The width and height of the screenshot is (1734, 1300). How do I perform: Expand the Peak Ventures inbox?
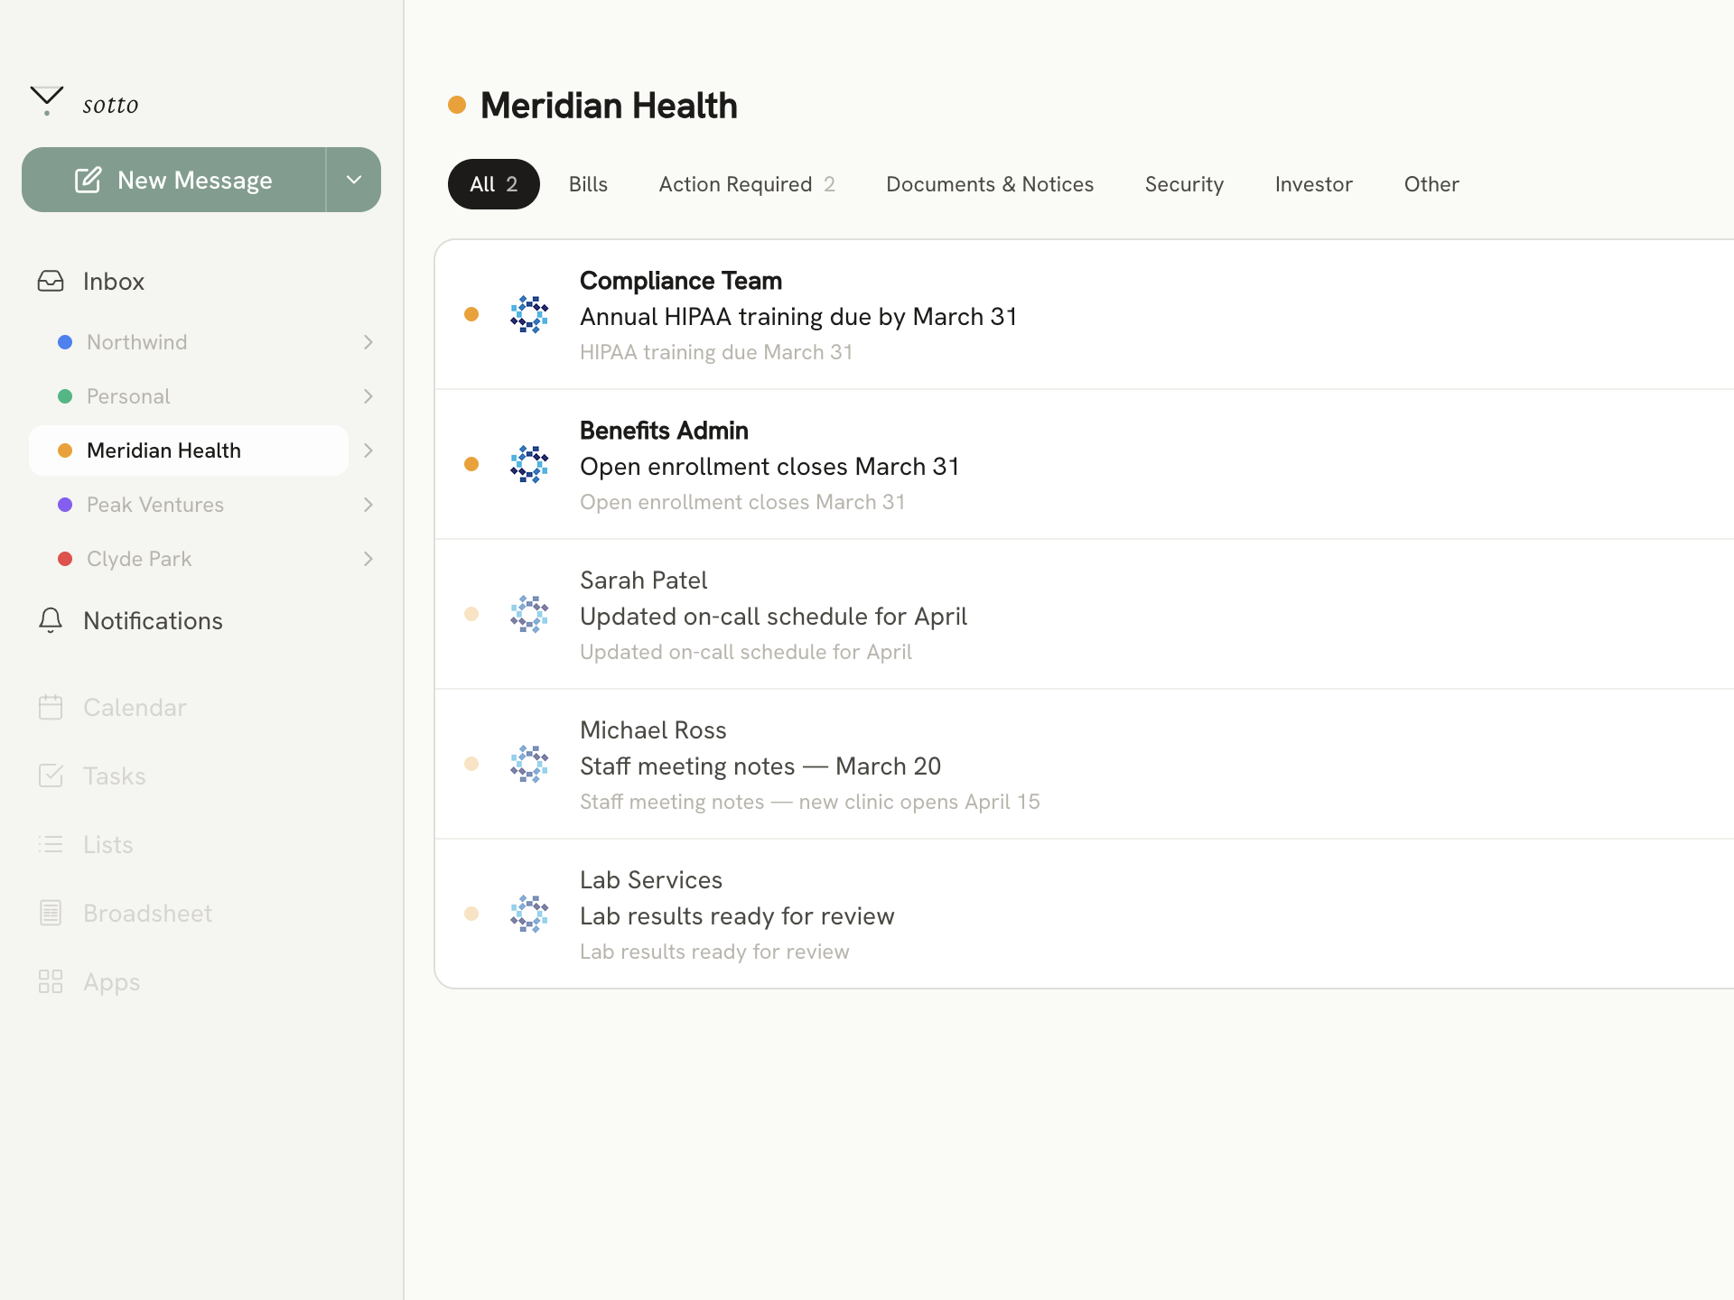(x=368, y=504)
